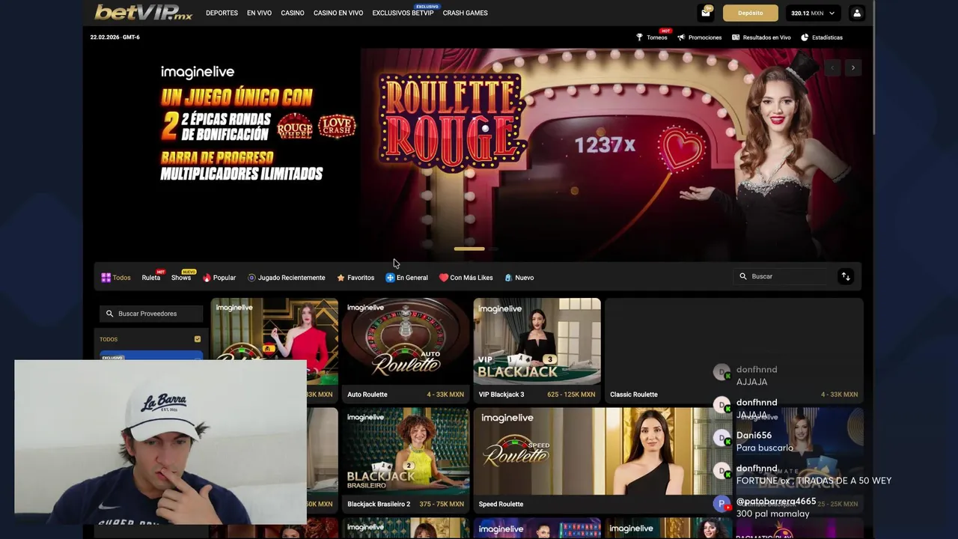Image resolution: width=958 pixels, height=539 pixels.
Task: Click the Popular flame icon
Action: click(207, 278)
